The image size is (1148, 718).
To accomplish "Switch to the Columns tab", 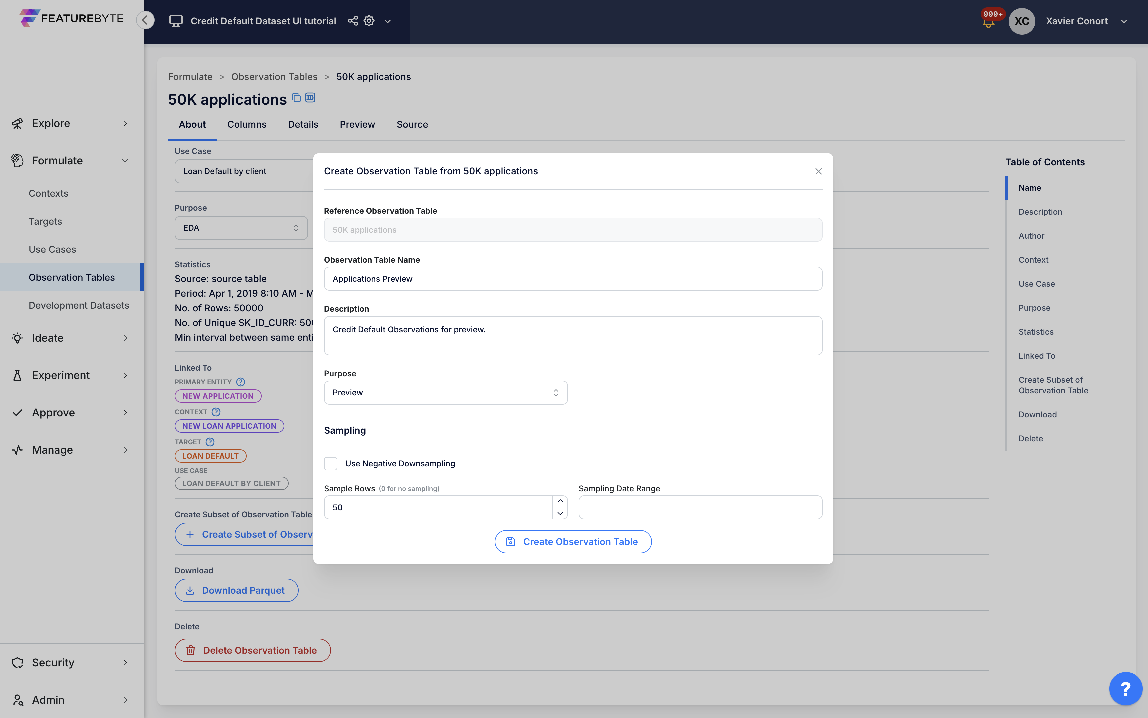I will click(x=247, y=124).
